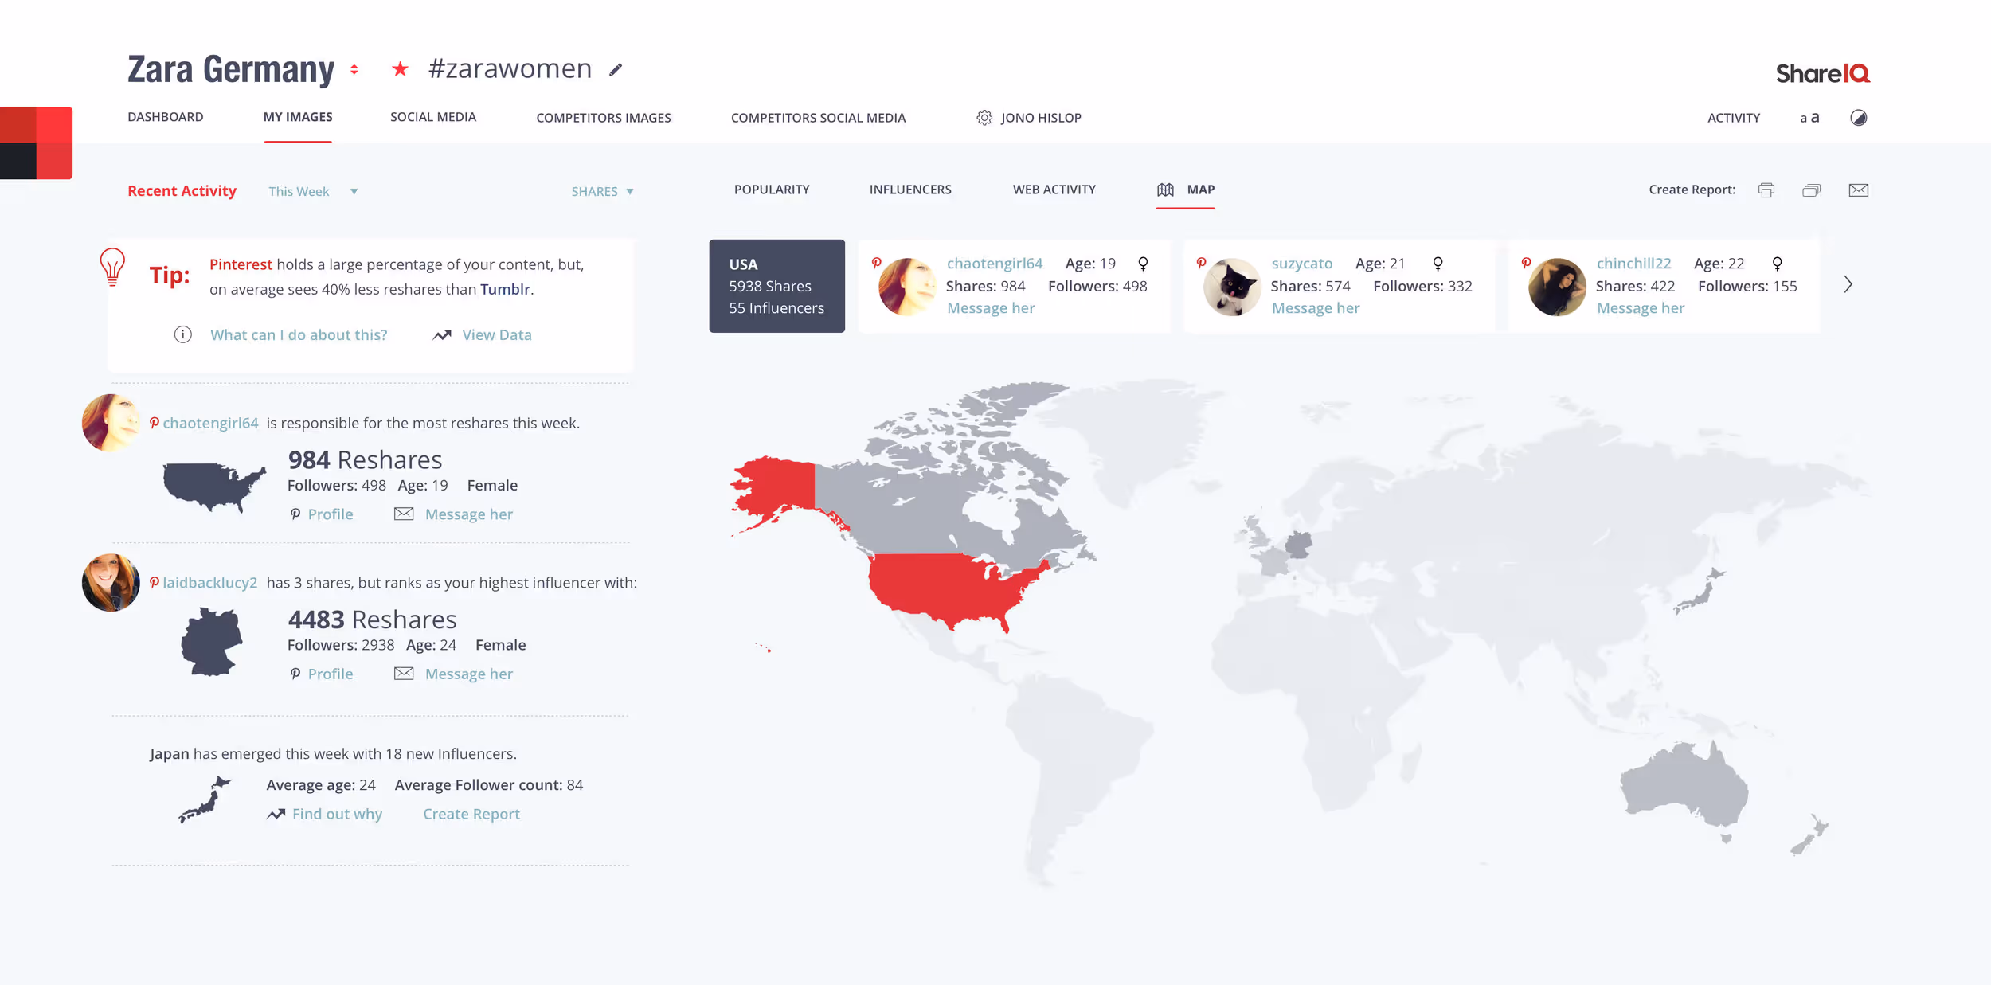The width and height of the screenshot is (1991, 985).
Task: Click the info icon in the tip box
Action: point(182,334)
